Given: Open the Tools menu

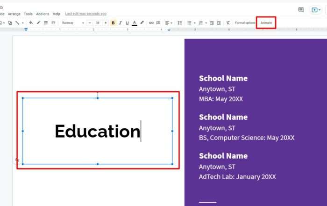Looking at the screenshot, I should point(28,14).
